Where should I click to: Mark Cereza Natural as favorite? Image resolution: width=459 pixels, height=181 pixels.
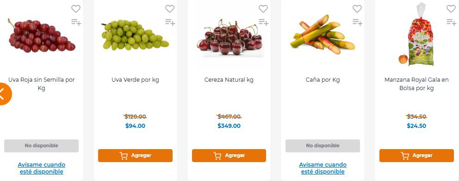[x=263, y=9]
